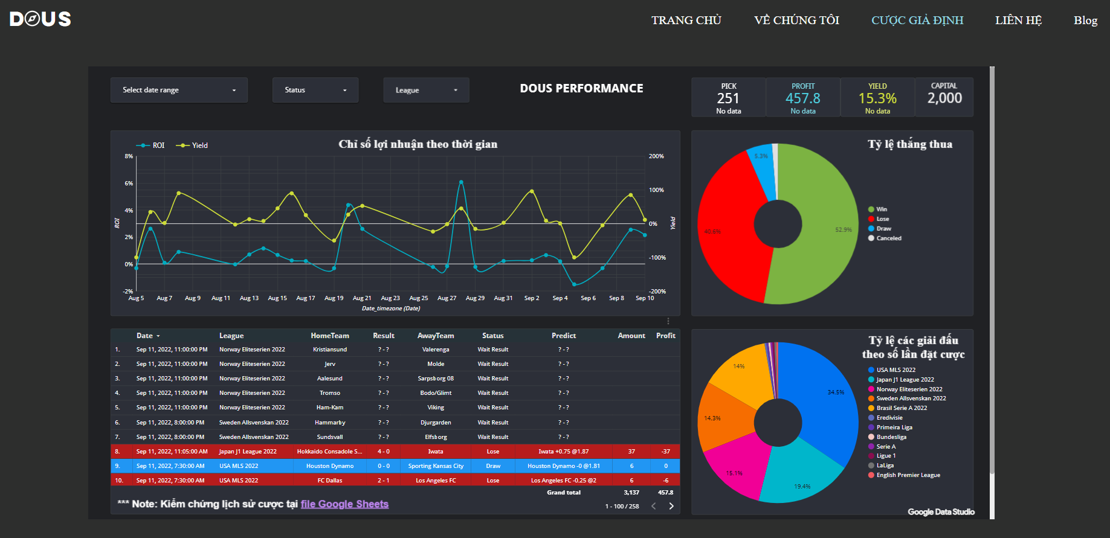Click the Date column sort arrow
The height and width of the screenshot is (538, 1110).
[x=158, y=336]
